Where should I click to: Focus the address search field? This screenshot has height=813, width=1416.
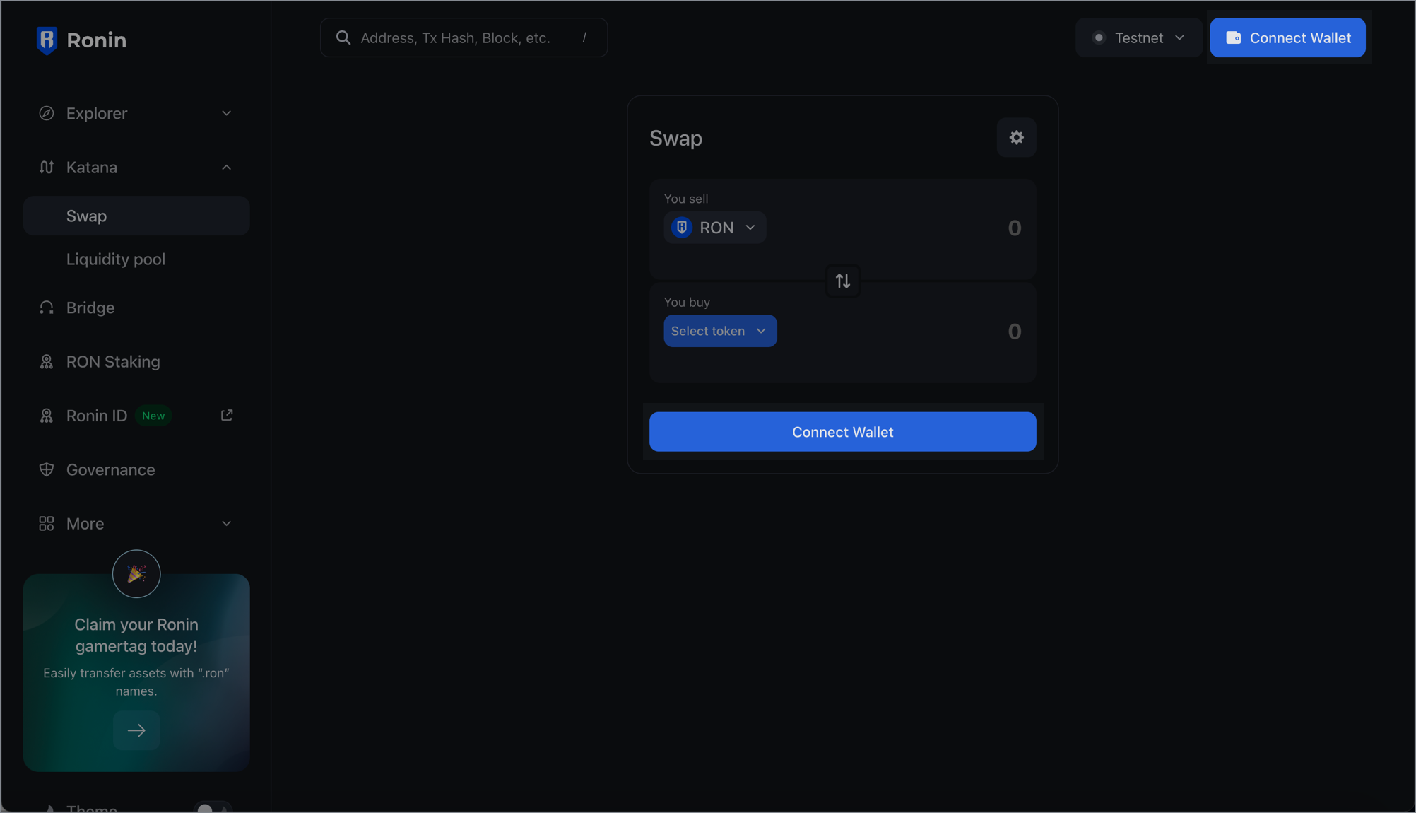coord(464,37)
